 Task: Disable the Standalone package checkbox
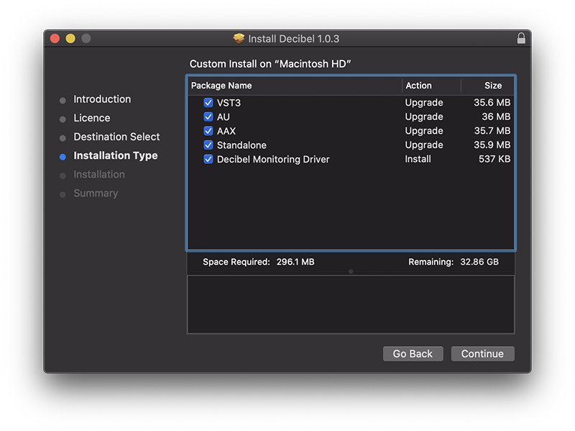[208, 145]
